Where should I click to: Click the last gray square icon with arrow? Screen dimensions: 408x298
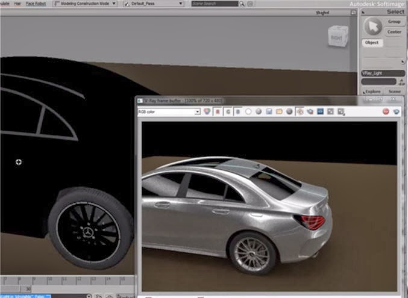tap(341, 111)
